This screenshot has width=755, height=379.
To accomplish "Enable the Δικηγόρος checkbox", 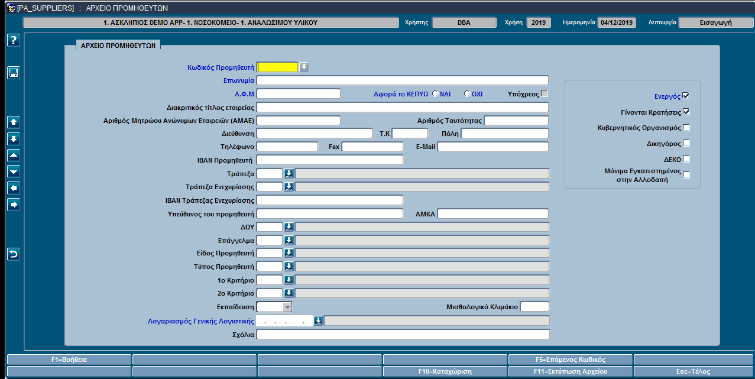I will click(686, 143).
